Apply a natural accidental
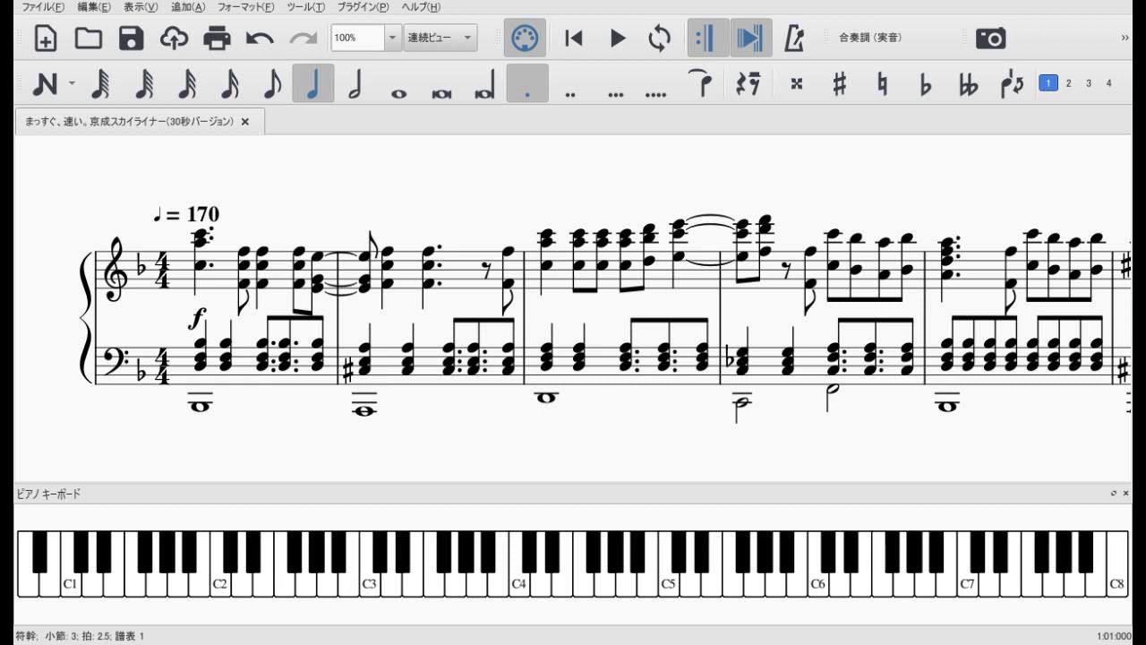Viewport: 1146px width, 645px height. click(x=882, y=83)
